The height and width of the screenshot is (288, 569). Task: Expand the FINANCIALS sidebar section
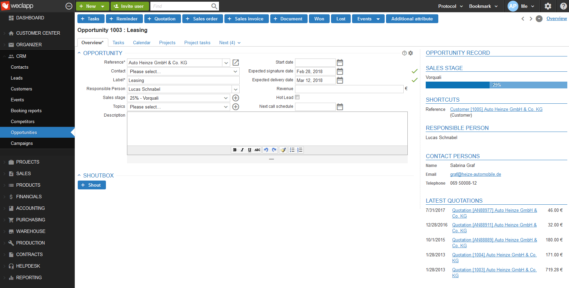tap(29, 197)
